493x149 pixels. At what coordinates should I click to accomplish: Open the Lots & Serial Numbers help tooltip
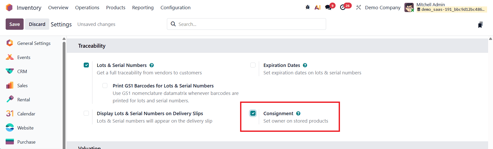(x=151, y=65)
